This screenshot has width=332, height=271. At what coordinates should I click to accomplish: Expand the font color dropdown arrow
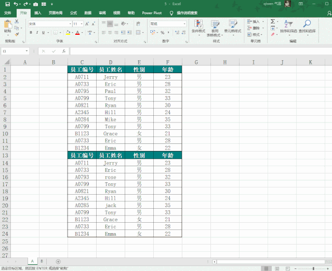(x=82, y=33)
